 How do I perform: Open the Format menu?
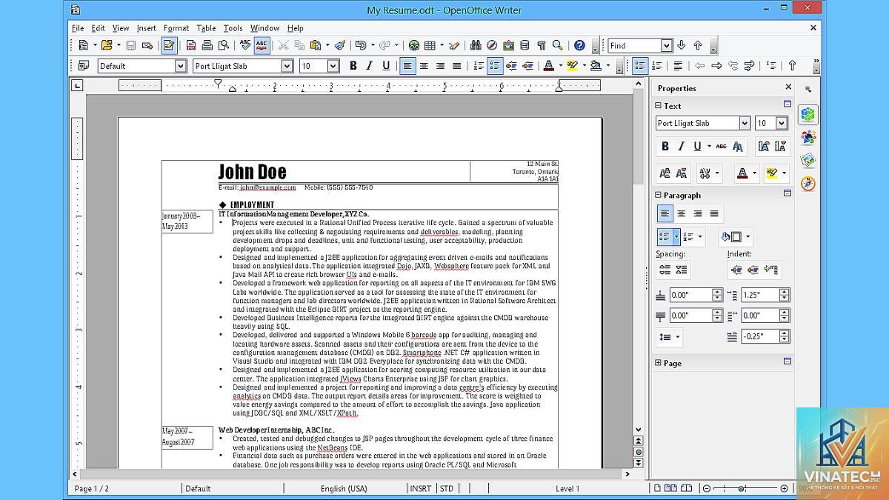tap(176, 28)
